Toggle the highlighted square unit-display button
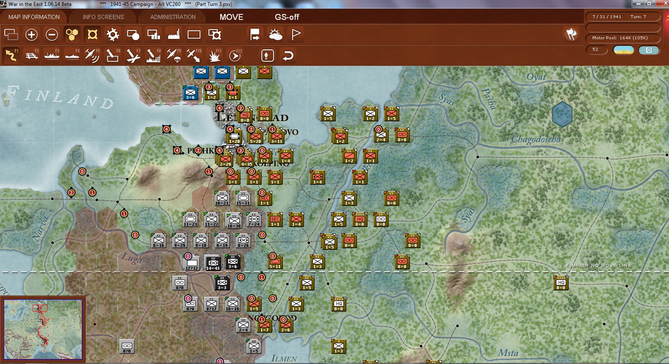This screenshot has width=669, height=364. coord(92,34)
